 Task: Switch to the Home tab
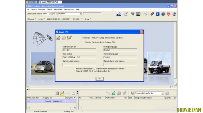click(x=32, y=2)
